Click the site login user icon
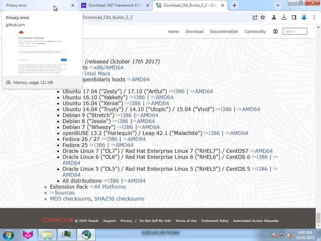 275,31
